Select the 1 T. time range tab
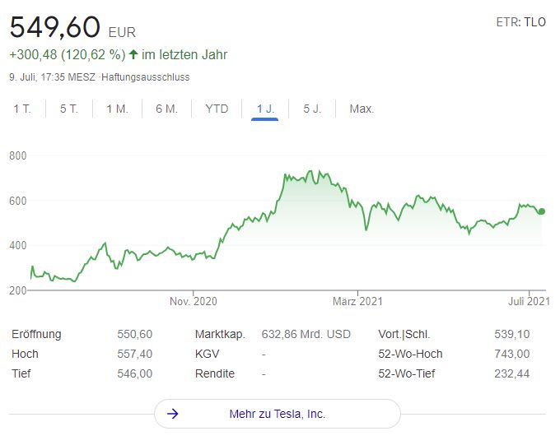560x445 pixels. coord(22,109)
